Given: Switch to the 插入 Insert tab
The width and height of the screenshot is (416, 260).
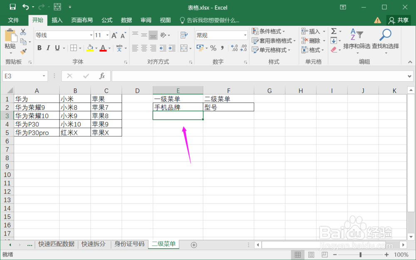Looking at the screenshot, I should pyautogui.click(x=57, y=20).
